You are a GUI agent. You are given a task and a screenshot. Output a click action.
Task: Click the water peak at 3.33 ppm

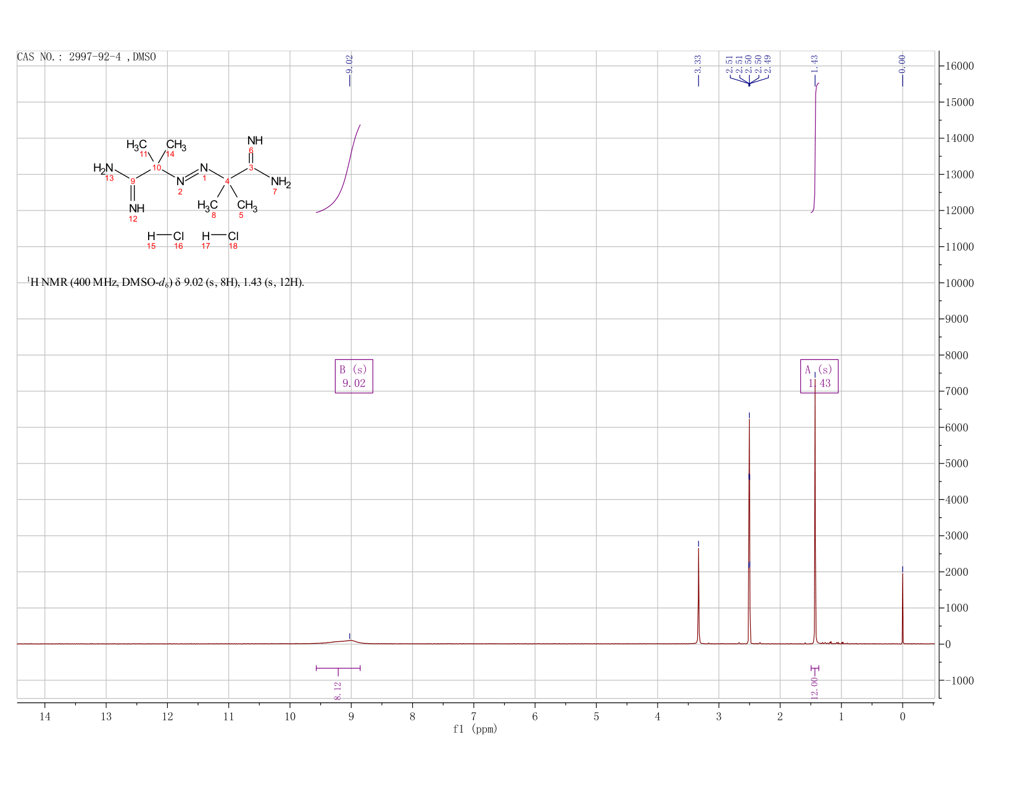tap(698, 596)
